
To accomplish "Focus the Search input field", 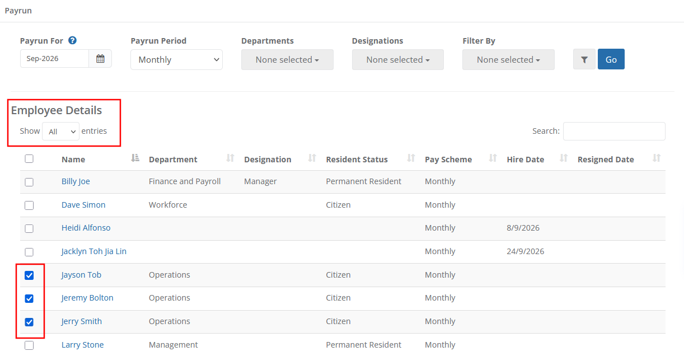I will (614, 131).
